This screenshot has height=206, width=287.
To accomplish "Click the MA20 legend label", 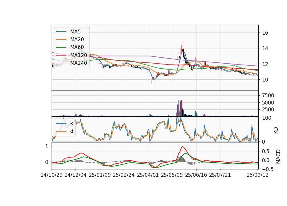I will 77,39.
